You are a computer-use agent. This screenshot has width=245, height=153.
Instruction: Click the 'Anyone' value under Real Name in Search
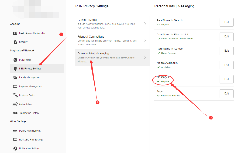(165, 25)
